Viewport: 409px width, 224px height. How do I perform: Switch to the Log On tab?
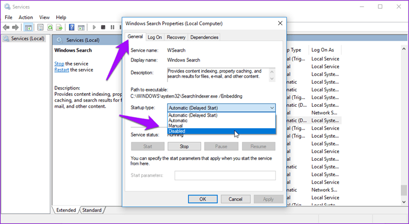pyautogui.click(x=155, y=37)
